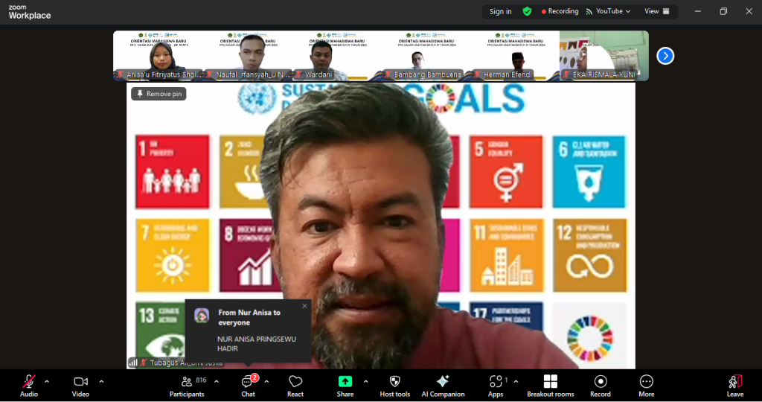Toggle meeting Record button
The height and width of the screenshot is (402, 762).
coord(600,385)
